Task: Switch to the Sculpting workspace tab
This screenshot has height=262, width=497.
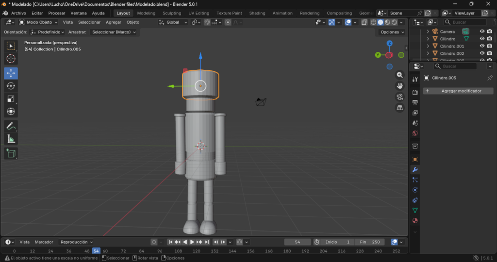Action: click(172, 13)
